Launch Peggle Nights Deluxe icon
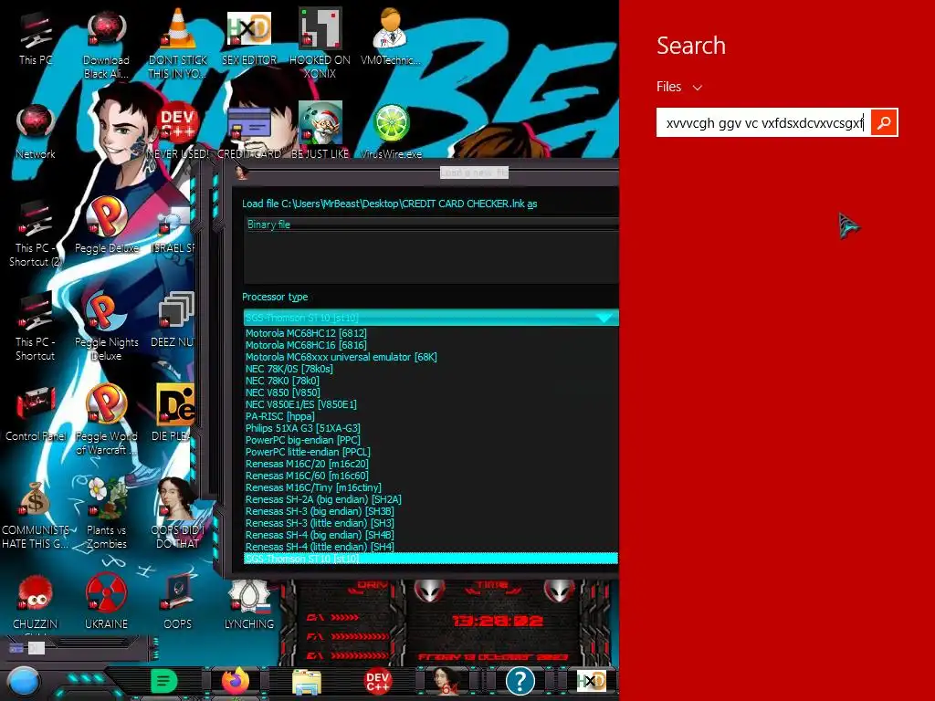935x701 pixels. coord(106,327)
